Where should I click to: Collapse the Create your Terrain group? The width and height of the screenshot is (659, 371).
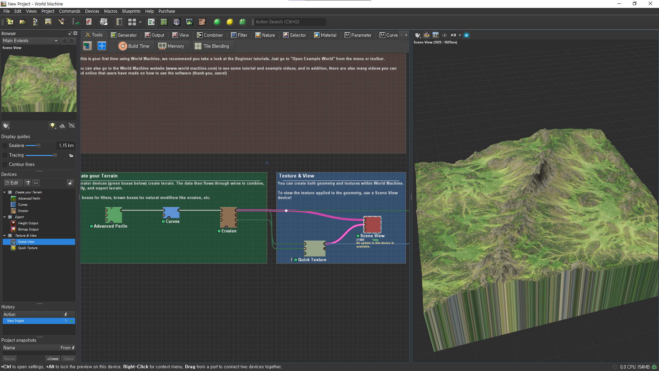[4, 192]
